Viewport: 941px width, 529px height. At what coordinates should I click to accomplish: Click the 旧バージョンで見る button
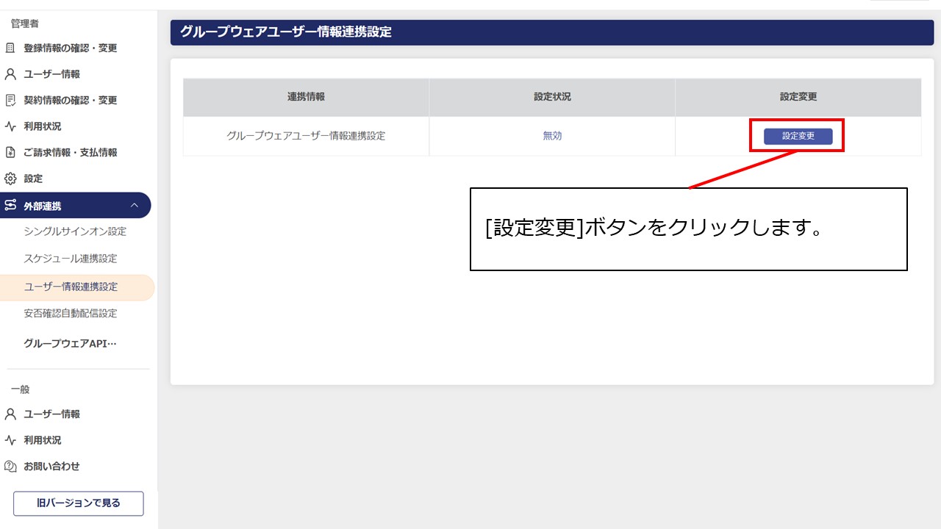(78, 503)
